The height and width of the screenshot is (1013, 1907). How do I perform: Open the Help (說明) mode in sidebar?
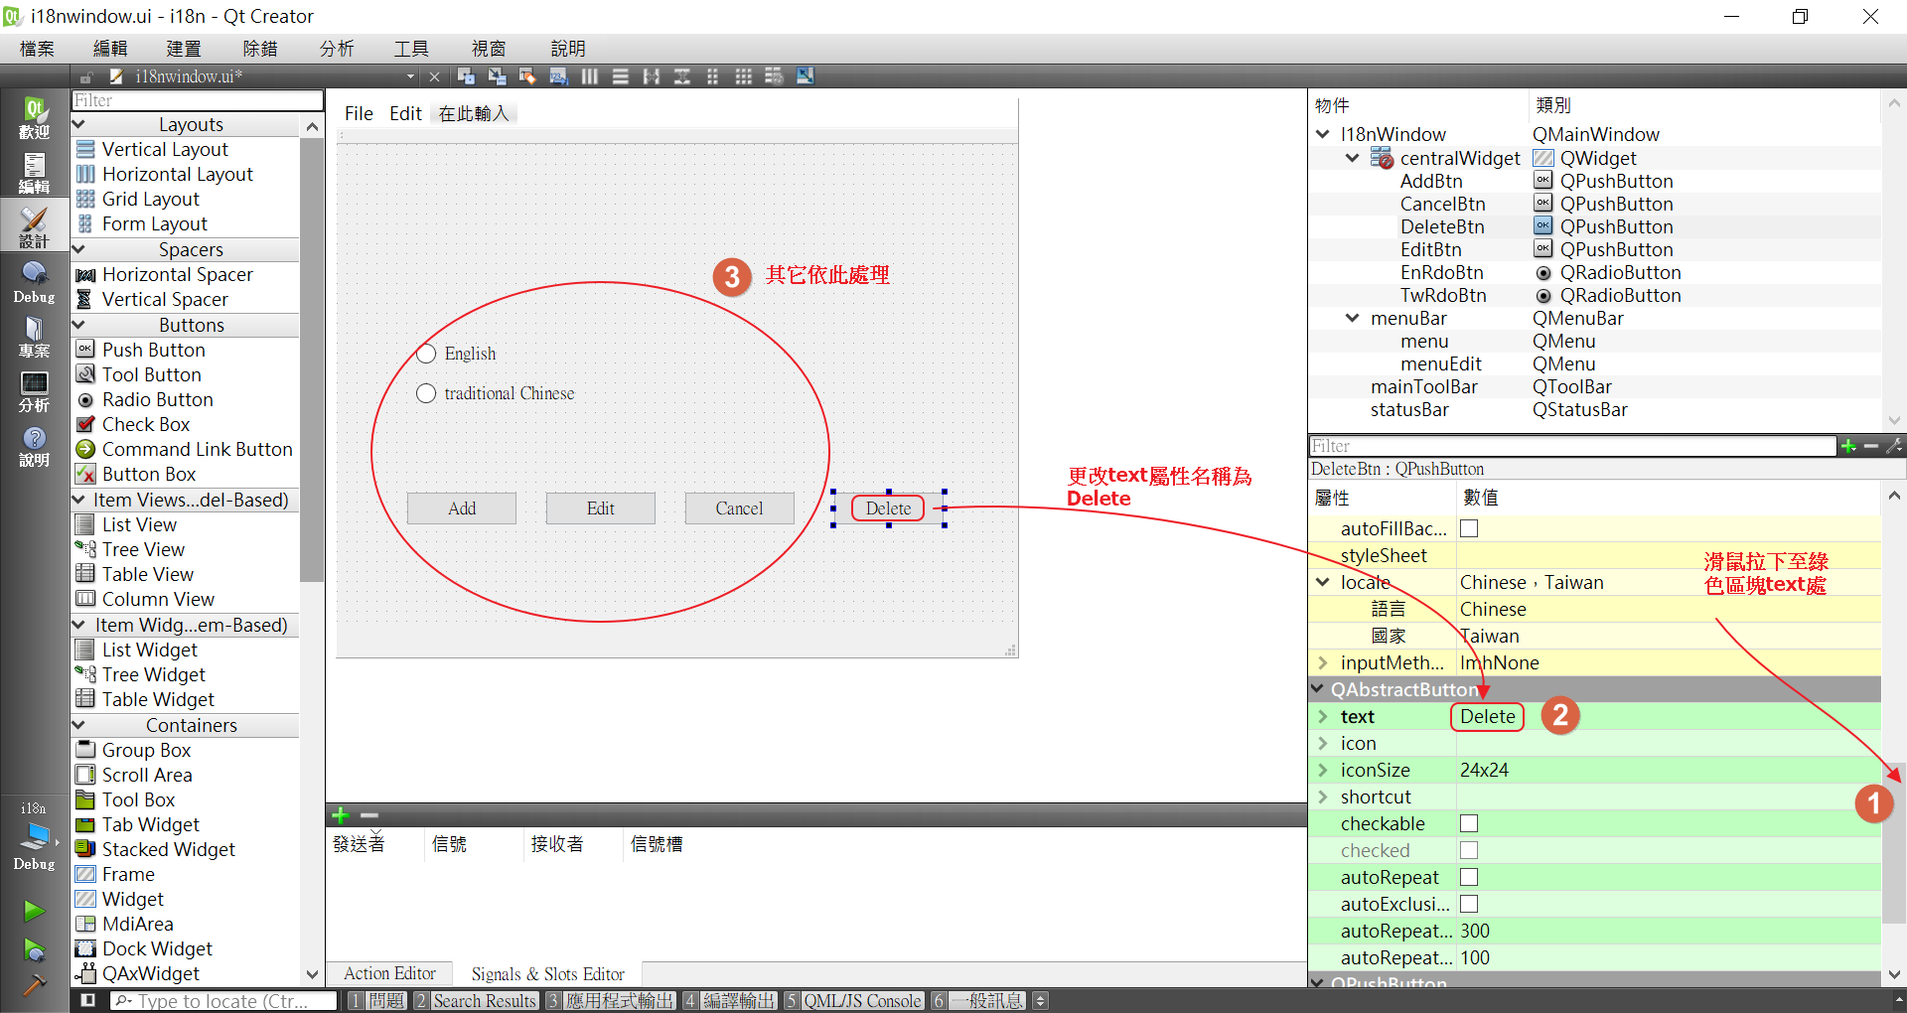point(34,446)
